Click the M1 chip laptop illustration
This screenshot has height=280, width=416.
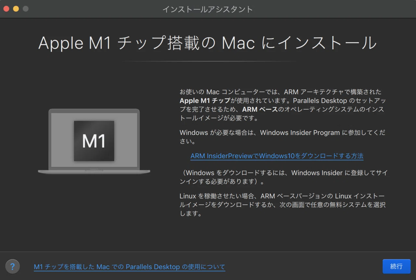coord(94,141)
